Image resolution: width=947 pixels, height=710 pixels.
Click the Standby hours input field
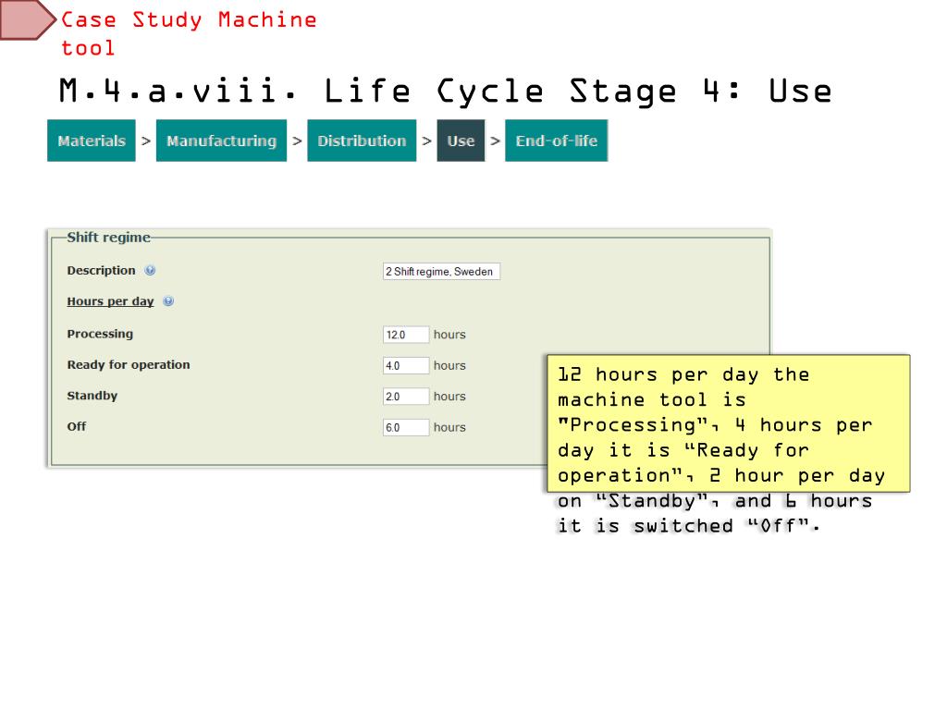coord(406,396)
